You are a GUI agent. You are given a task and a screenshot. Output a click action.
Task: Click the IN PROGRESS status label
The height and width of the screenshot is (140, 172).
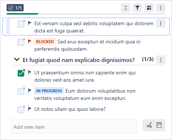pos(49,91)
